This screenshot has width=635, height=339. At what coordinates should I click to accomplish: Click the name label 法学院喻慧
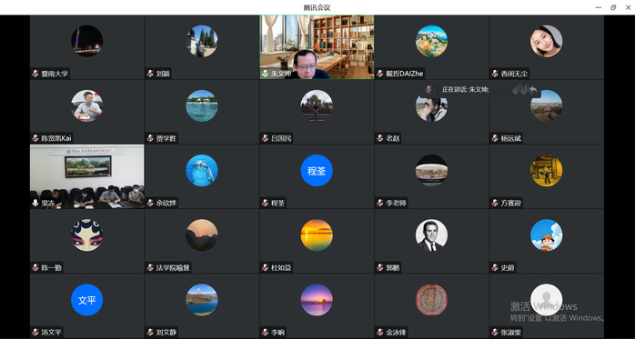coord(173,268)
